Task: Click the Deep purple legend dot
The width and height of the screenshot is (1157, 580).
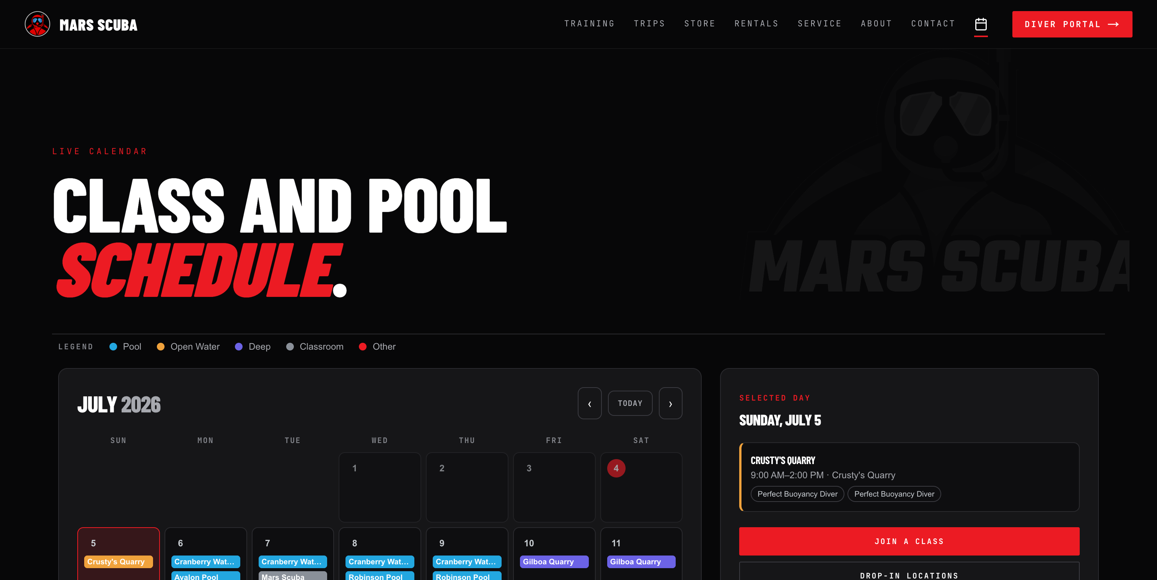Action: tap(238, 346)
